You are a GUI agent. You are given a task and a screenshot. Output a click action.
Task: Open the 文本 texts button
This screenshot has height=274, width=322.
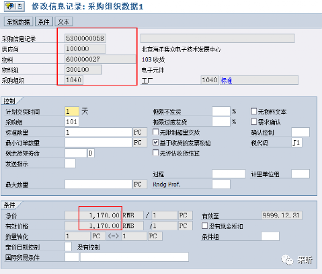[64, 22]
